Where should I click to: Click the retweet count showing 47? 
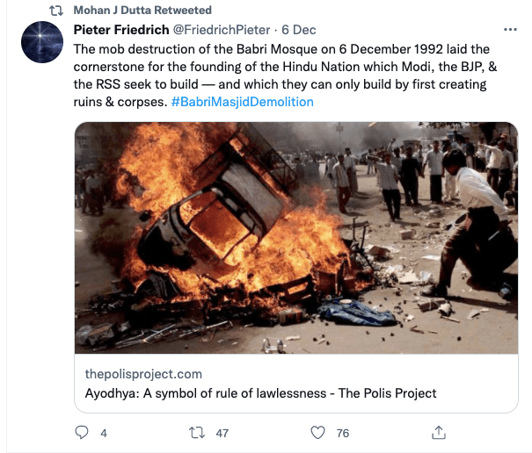[222, 433]
